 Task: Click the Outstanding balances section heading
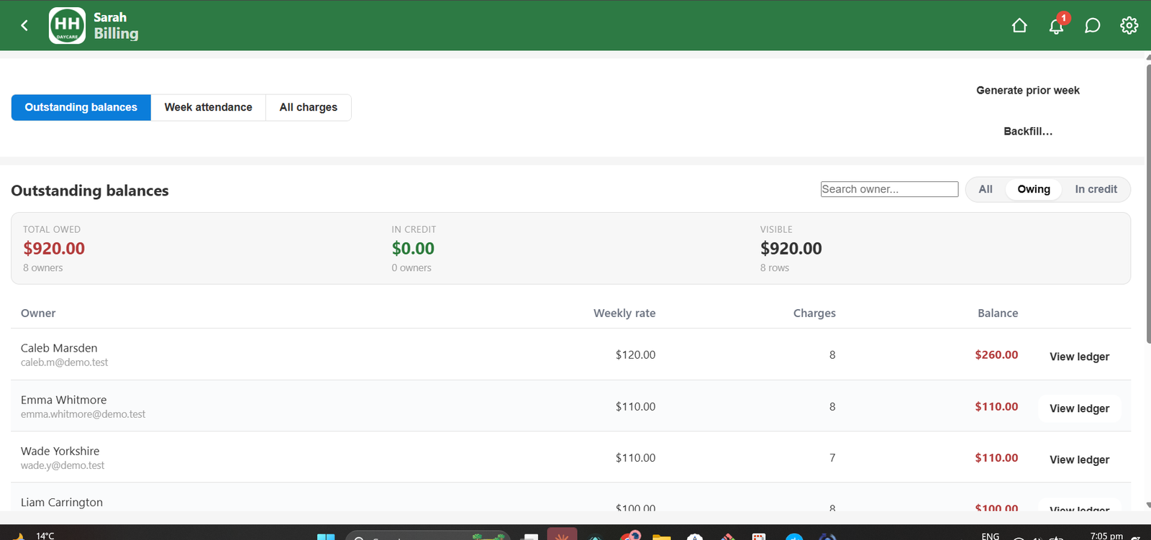click(x=90, y=191)
